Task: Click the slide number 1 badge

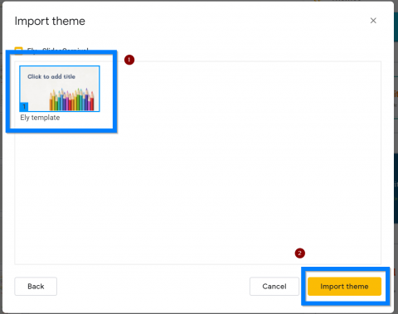Action: (24, 107)
